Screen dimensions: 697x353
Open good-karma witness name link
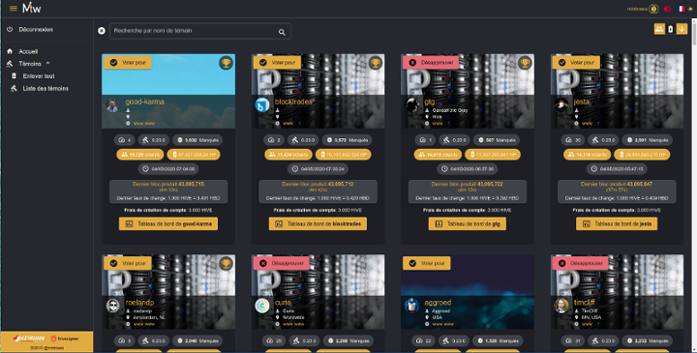pos(144,102)
